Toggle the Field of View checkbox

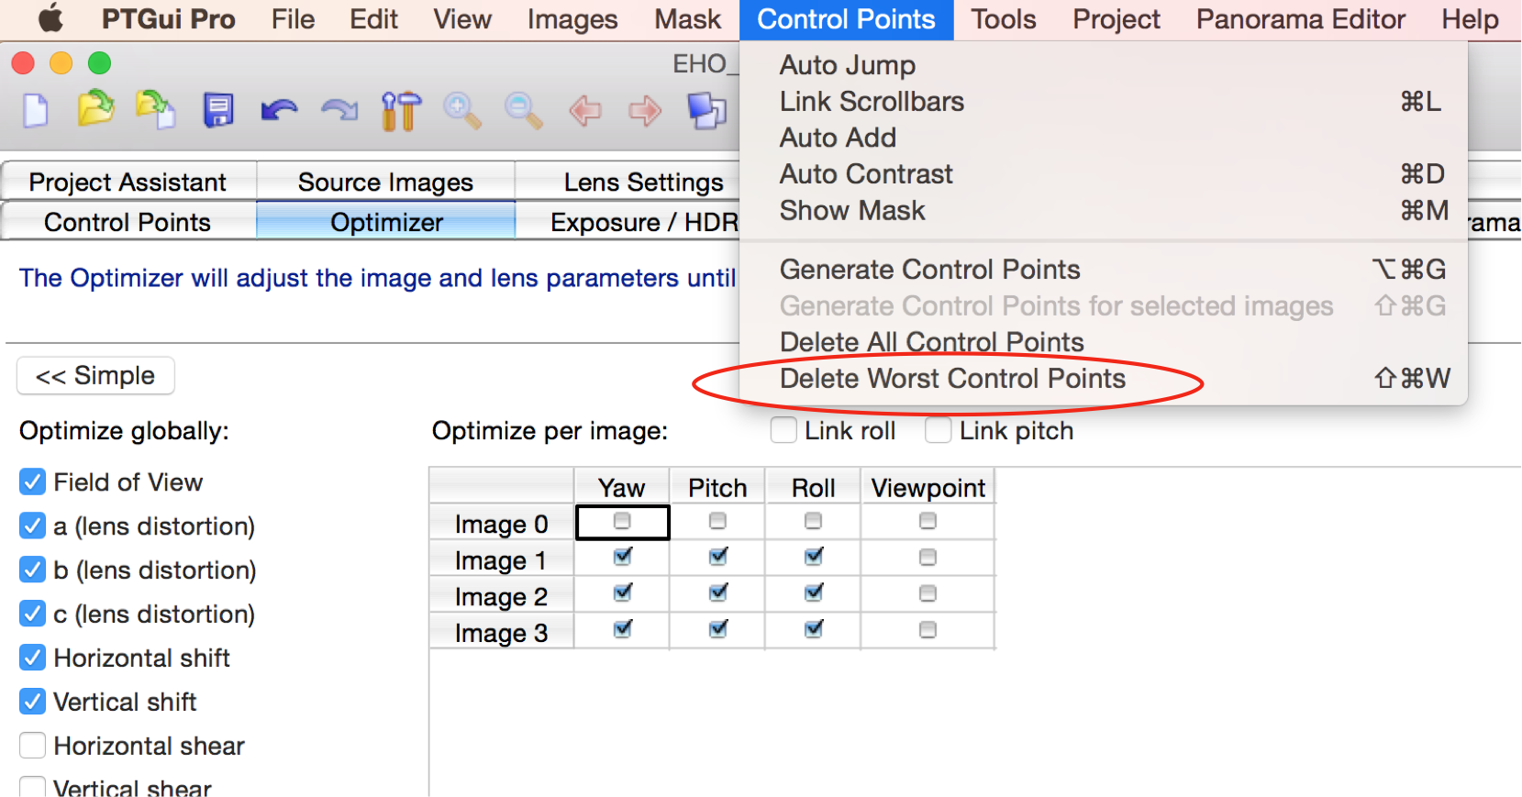(x=32, y=482)
